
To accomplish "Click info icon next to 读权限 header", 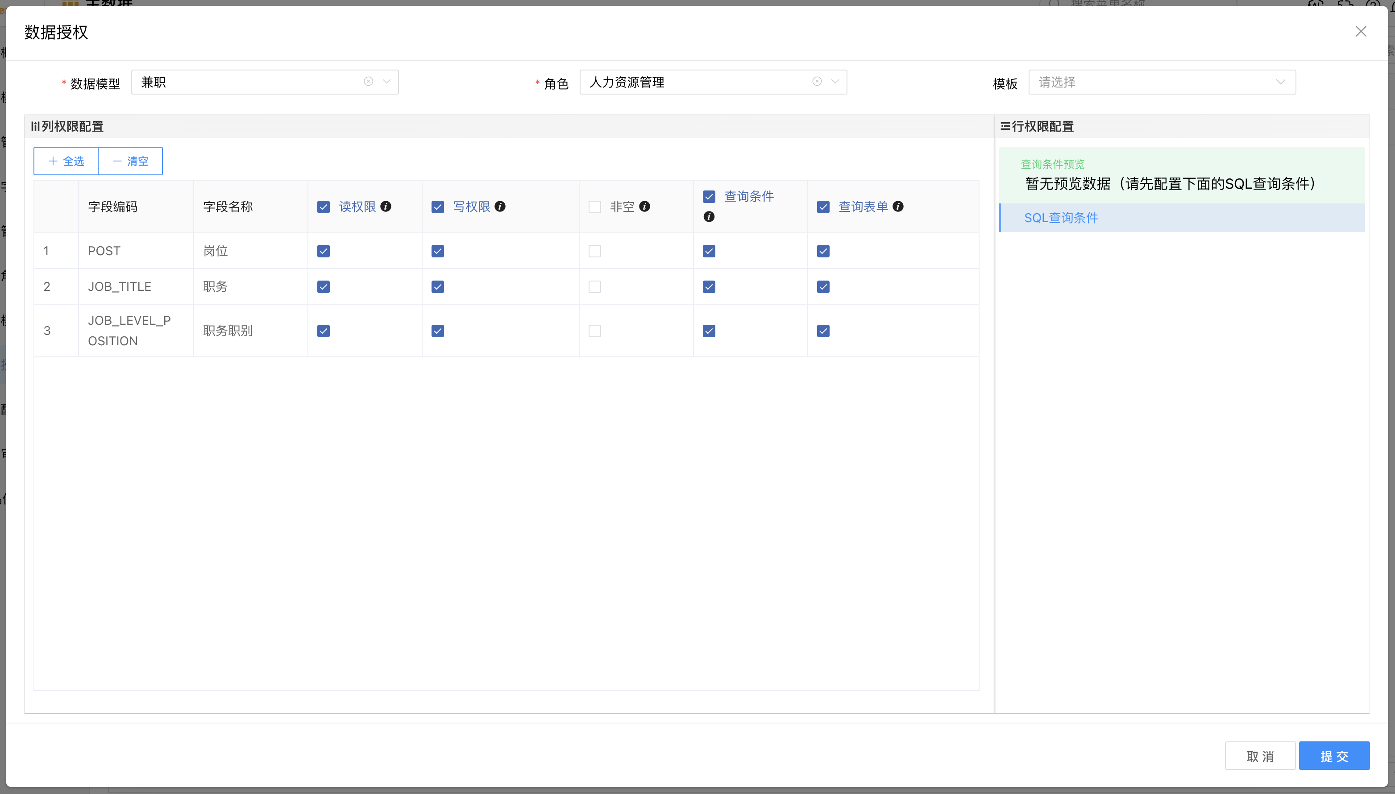I will click(x=386, y=206).
